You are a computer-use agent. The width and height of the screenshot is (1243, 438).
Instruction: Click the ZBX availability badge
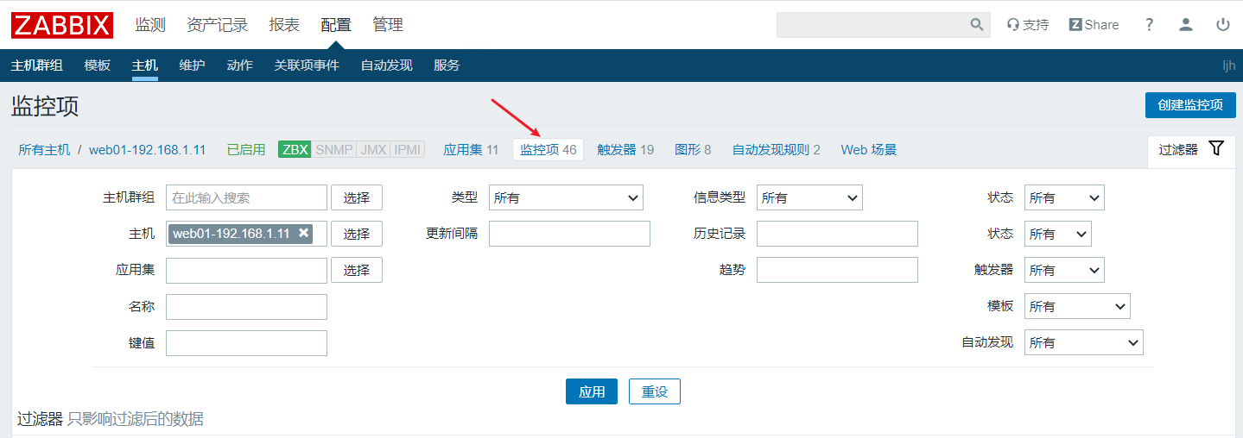295,150
